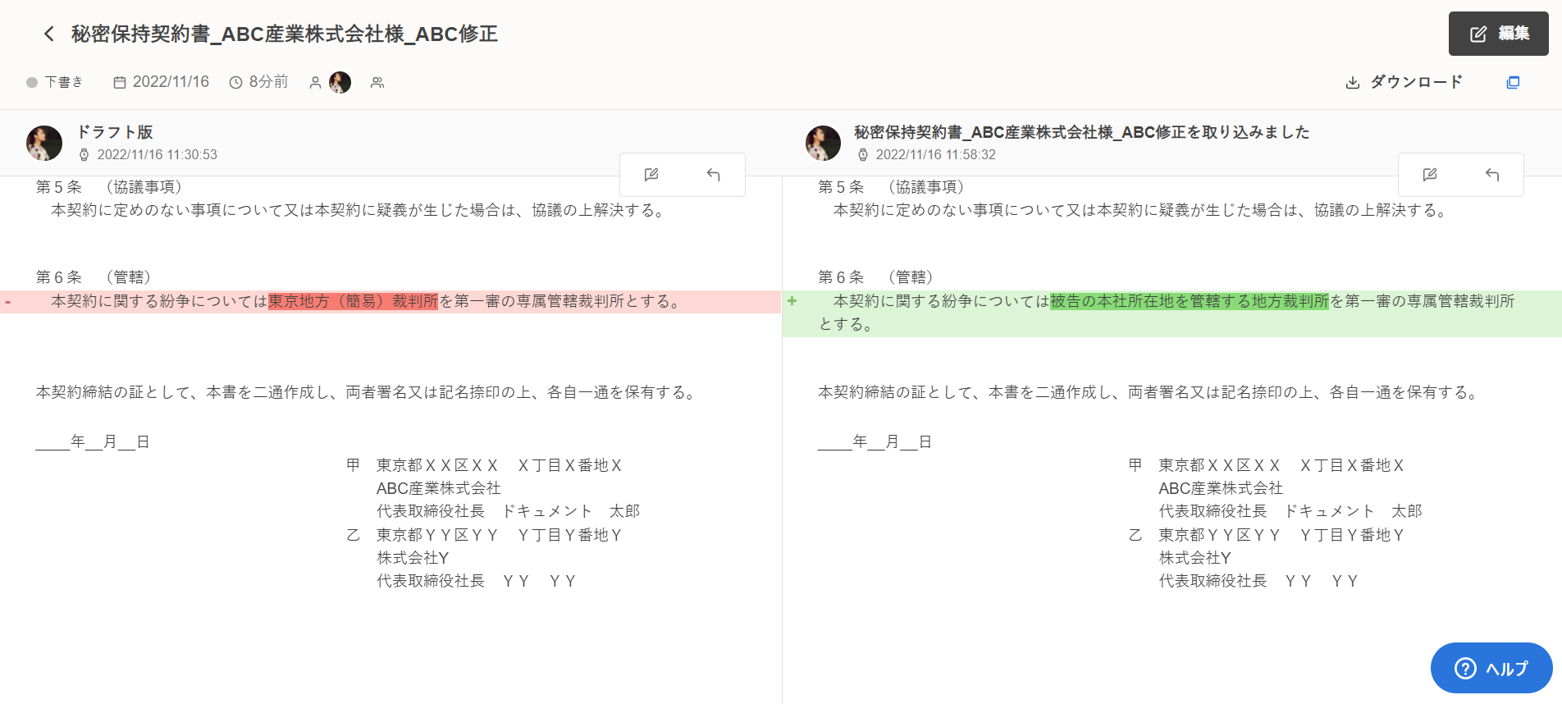Click the back arrow beside document title

click(x=49, y=34)
